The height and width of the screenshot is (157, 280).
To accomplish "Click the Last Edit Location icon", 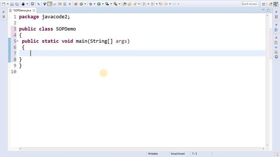I will [161, 4].
